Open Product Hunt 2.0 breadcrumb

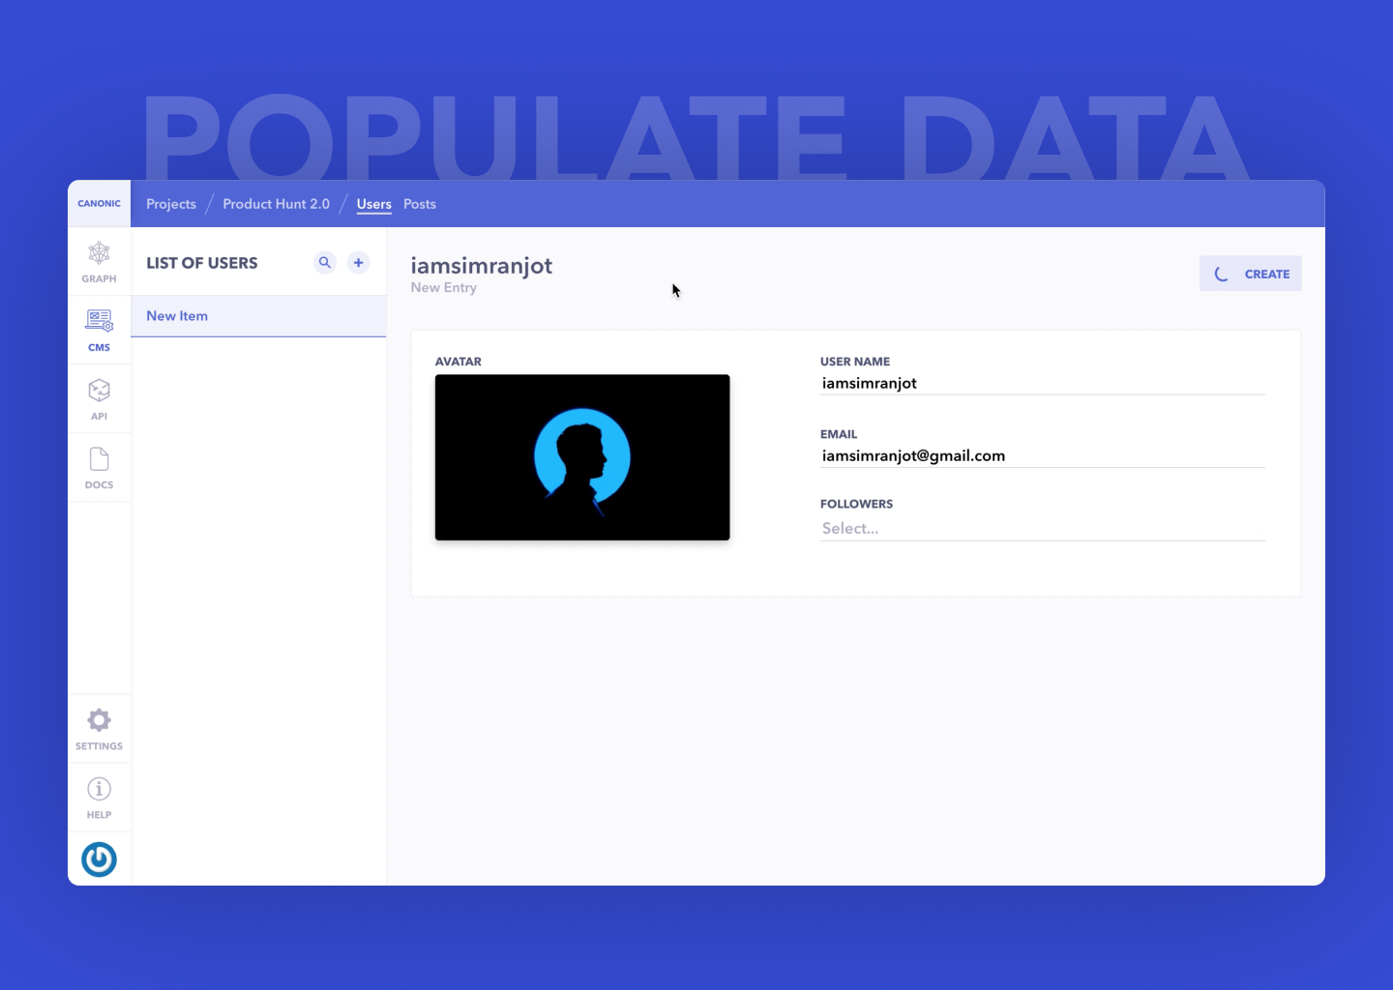click(276, 204)
